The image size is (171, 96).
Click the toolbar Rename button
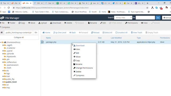click(x=92, y=23)
